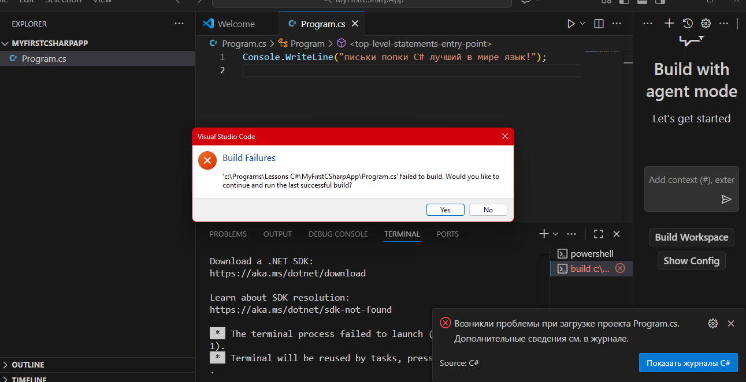
Task: Run the C# program with play button
Action: pos(571,24)
